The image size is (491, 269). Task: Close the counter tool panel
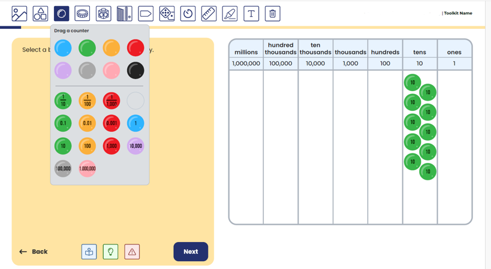[61, 13]
